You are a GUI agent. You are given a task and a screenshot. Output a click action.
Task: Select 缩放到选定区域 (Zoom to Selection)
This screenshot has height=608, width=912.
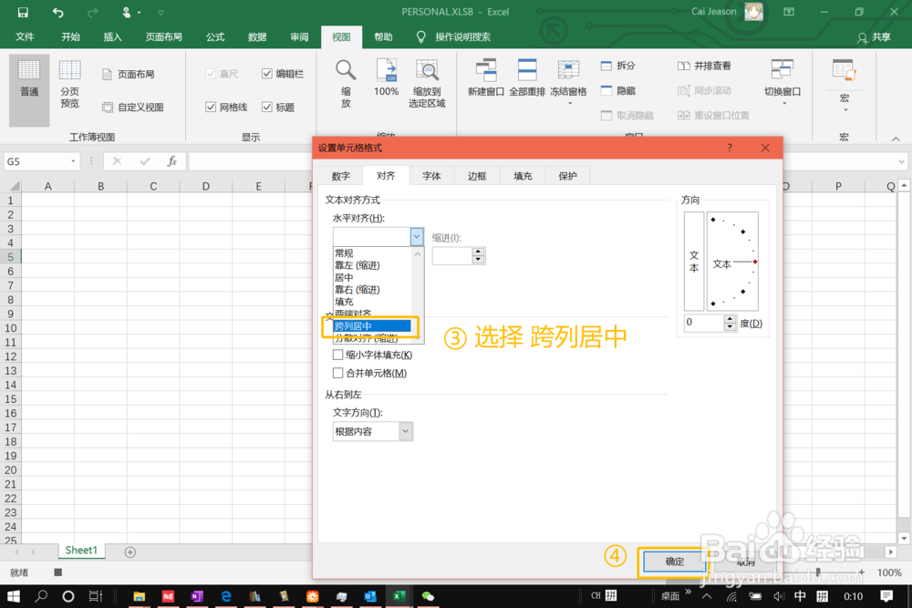428,82
